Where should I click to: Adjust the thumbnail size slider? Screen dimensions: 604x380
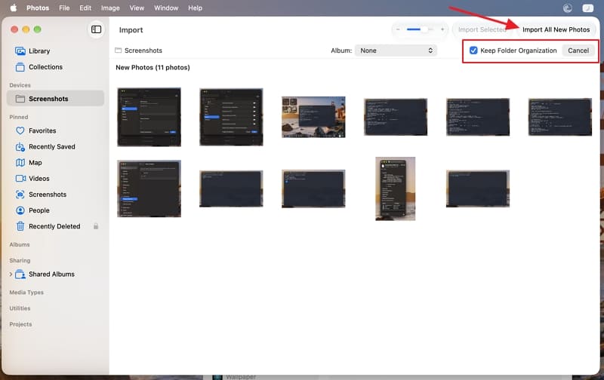421,29
